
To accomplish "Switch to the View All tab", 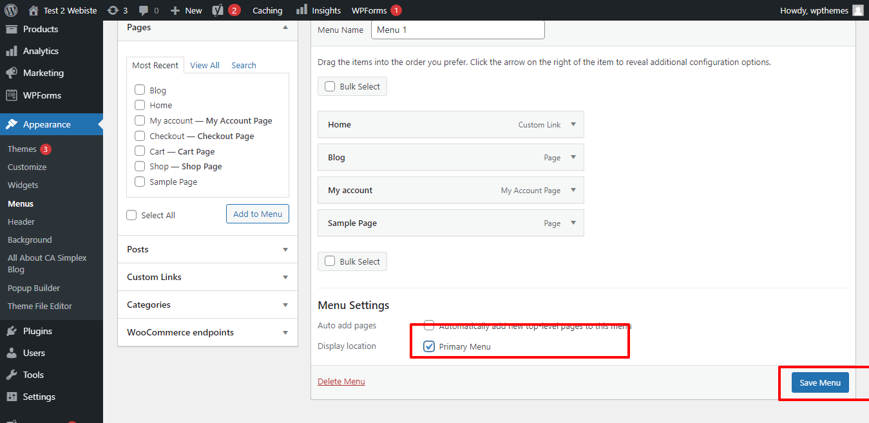I will [x=205, y=65].
